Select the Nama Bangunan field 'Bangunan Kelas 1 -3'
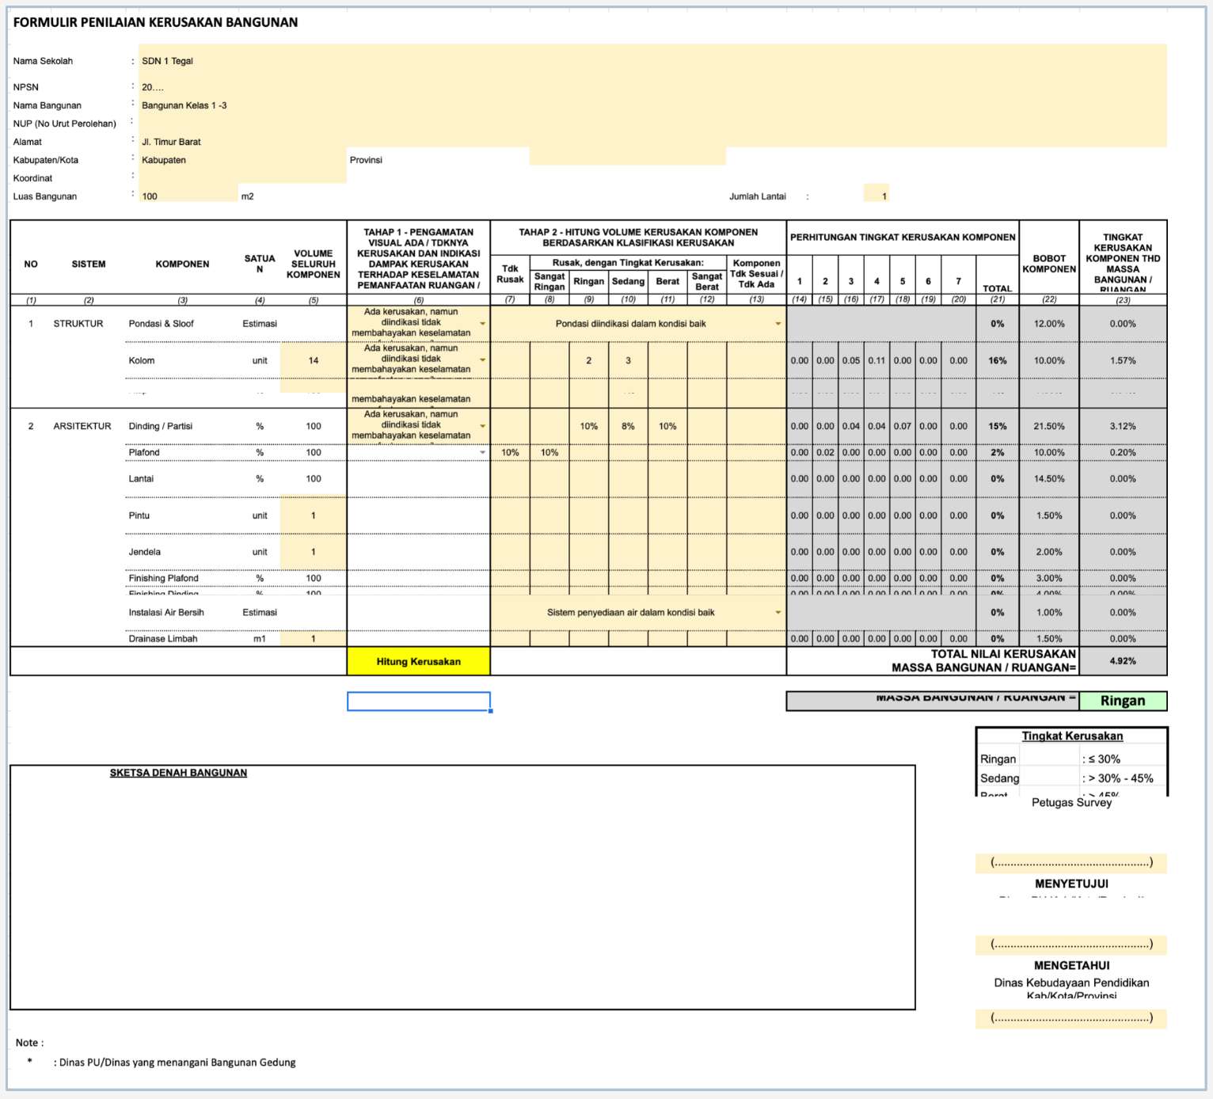 [x=652, y=105]
